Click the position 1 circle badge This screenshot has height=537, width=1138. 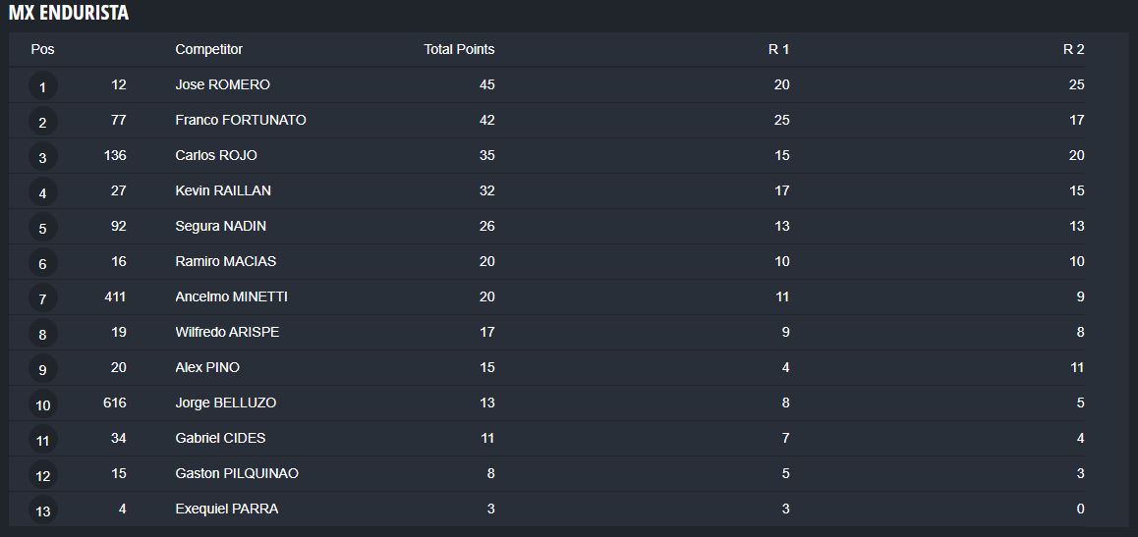tap(43, 86)
